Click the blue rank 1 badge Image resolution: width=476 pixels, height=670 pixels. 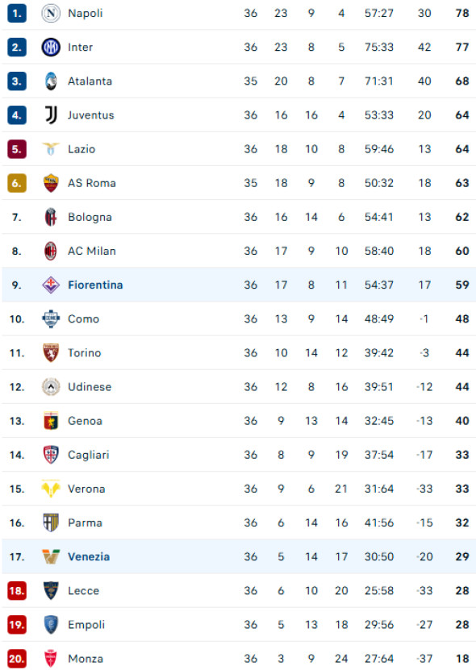point(17,13)
